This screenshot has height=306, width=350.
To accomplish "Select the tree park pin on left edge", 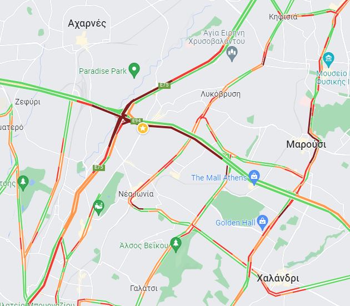I will [23, 183].
